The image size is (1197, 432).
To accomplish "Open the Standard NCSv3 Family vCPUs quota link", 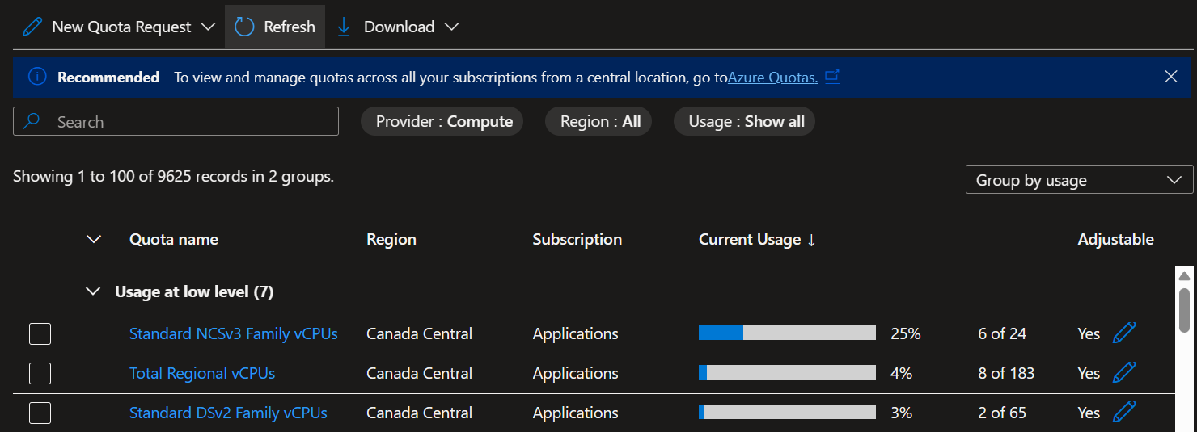I will (233, 333).
